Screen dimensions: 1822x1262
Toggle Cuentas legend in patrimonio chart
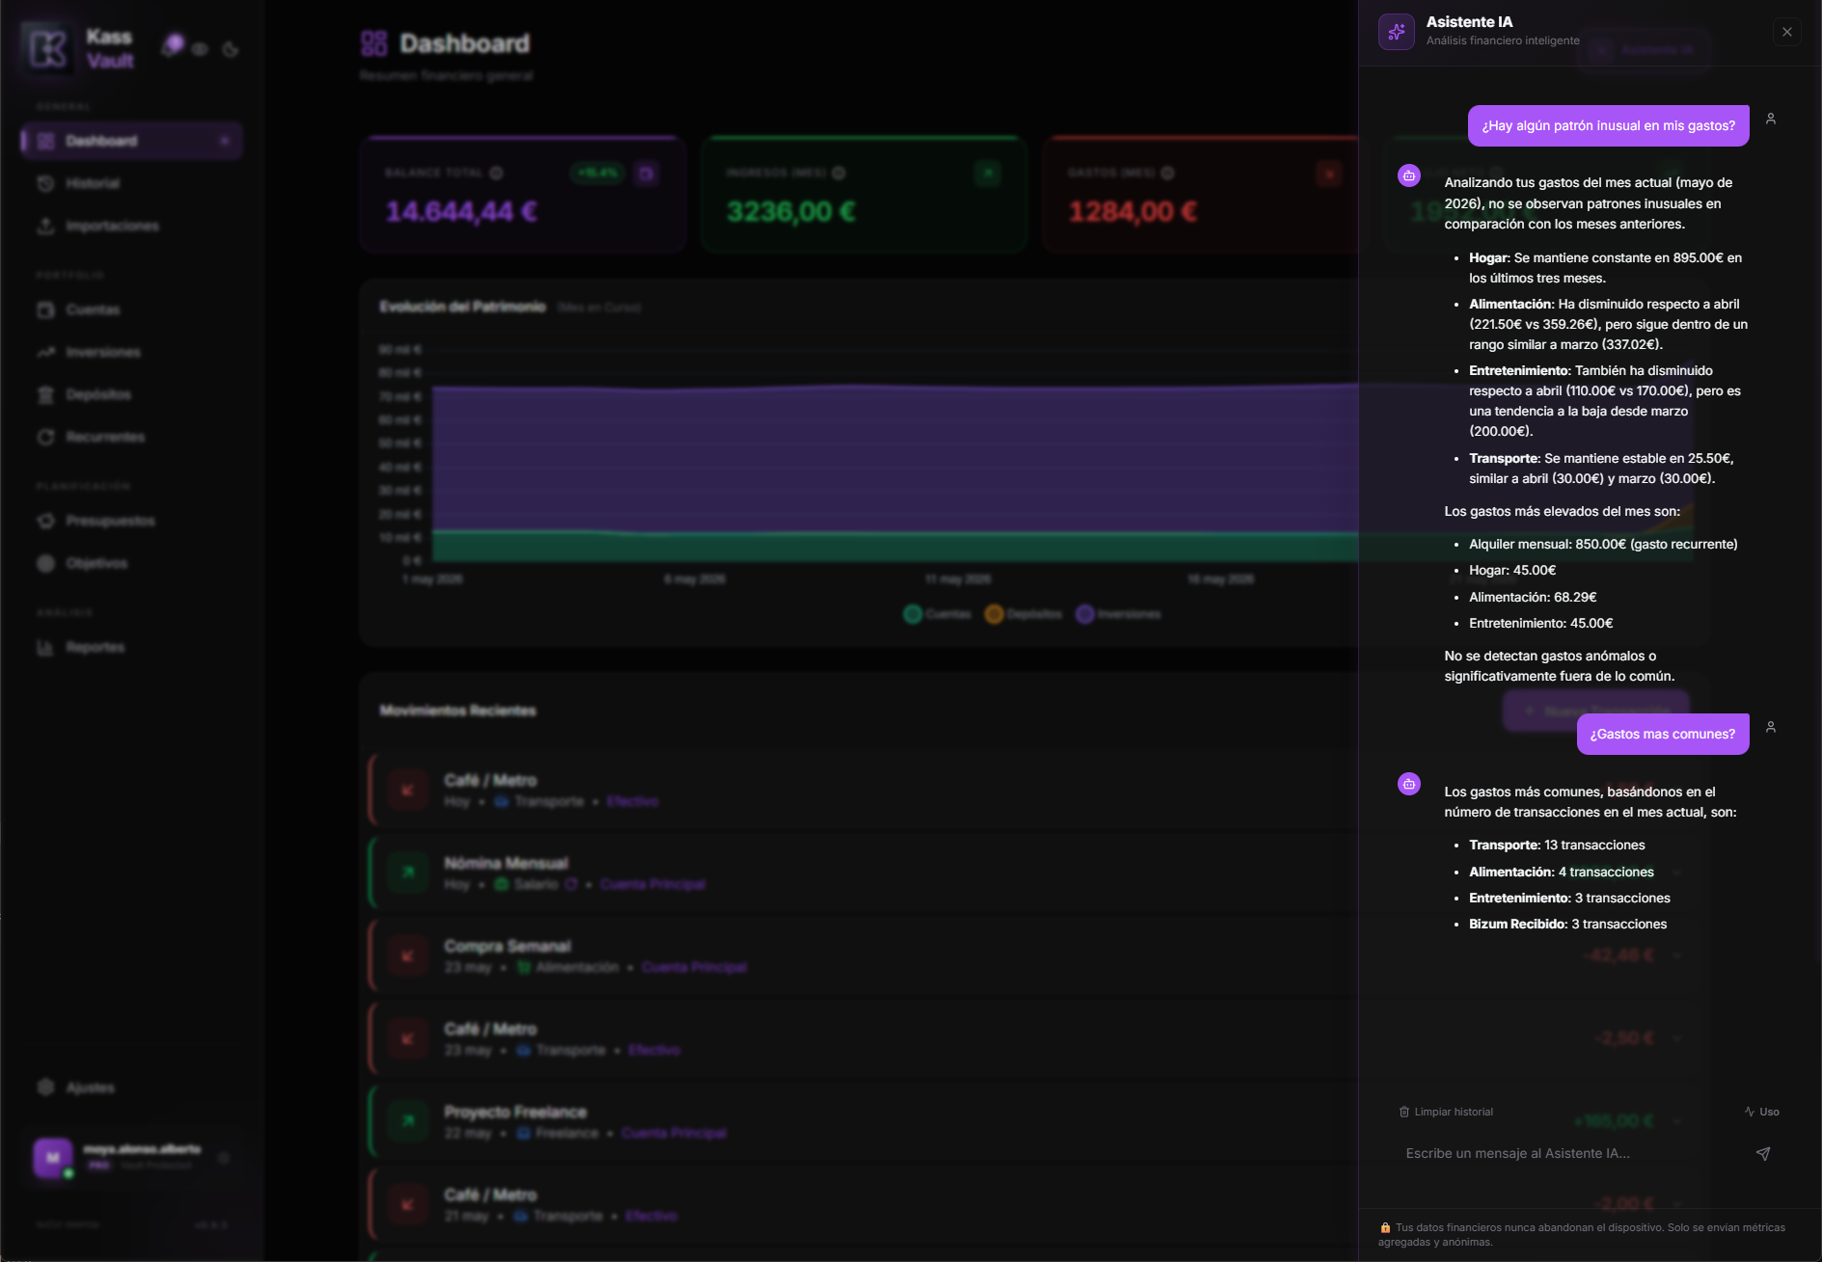tap(938, 614)
